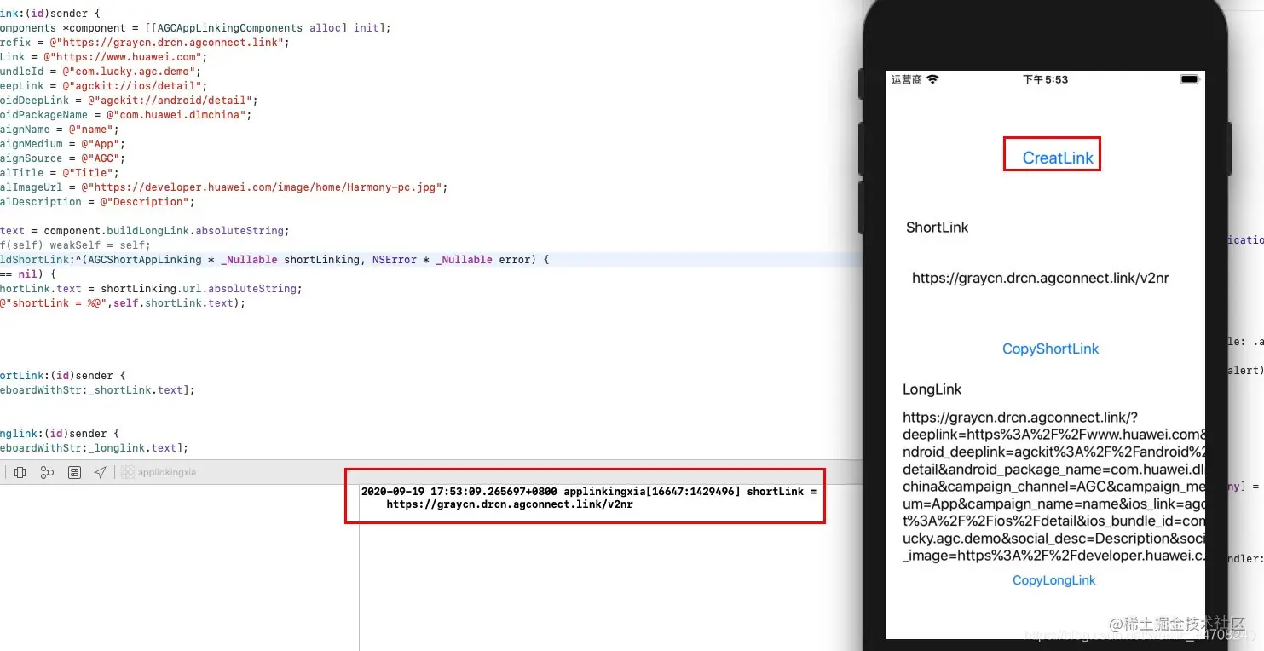Click the code line with Harmony-pc.jpg URL

tap(223, 187)
